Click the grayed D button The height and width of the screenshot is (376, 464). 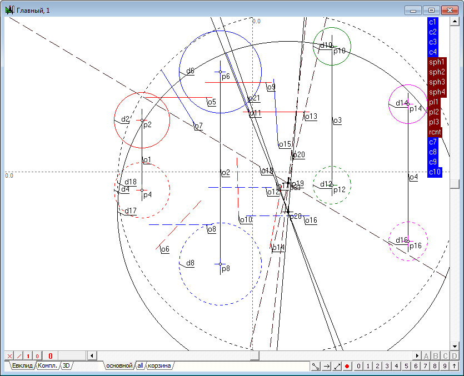455,356
